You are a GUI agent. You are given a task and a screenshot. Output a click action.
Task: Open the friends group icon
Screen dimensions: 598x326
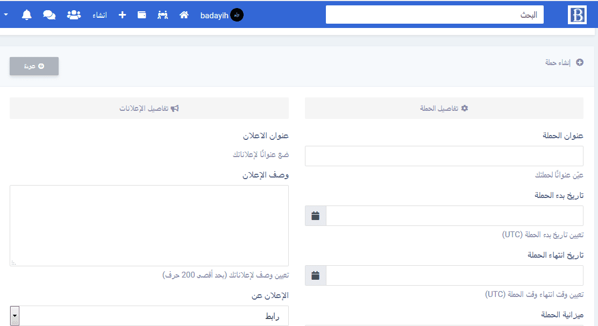[x=74, y=15]
